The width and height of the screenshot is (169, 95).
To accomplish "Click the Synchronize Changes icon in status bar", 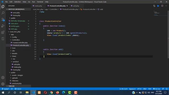I will (12, 89).
